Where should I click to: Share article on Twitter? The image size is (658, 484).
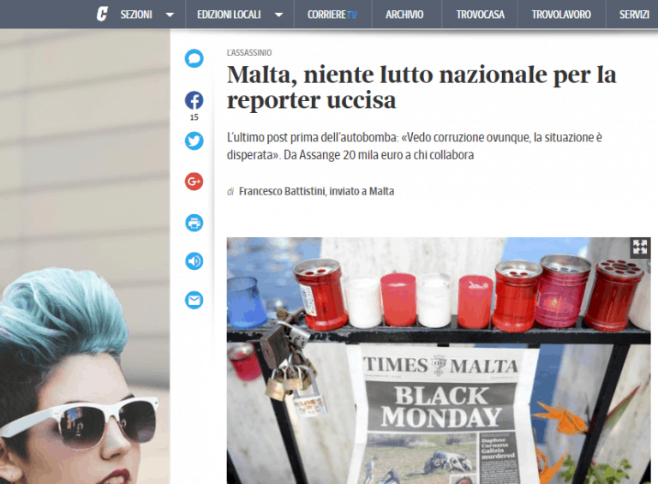[x=194, y=140]
